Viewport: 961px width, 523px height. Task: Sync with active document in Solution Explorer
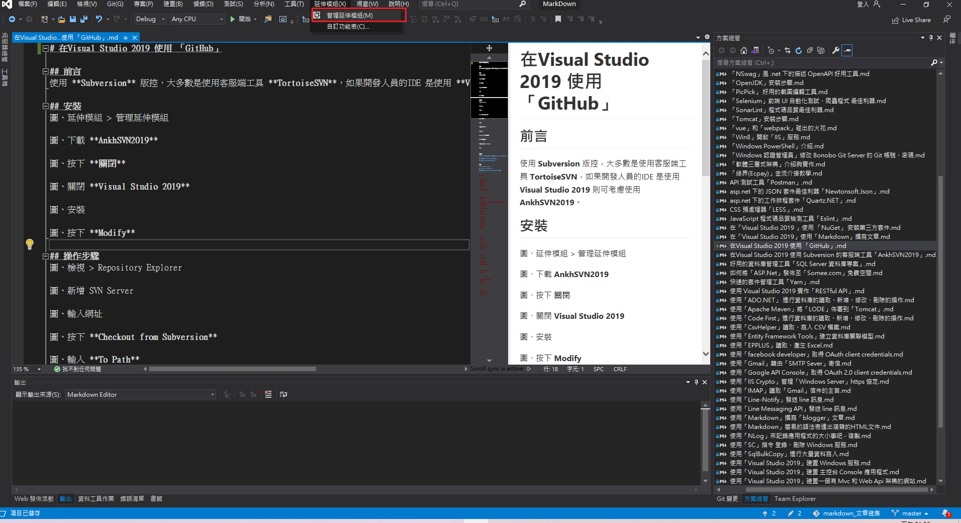tap(788, 50)
